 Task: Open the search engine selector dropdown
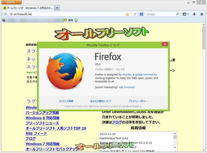pos(142,14)
